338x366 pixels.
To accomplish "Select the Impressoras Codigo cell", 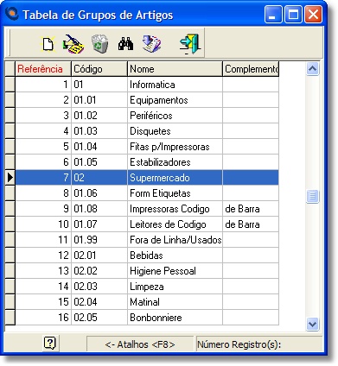I will [175, 209].
